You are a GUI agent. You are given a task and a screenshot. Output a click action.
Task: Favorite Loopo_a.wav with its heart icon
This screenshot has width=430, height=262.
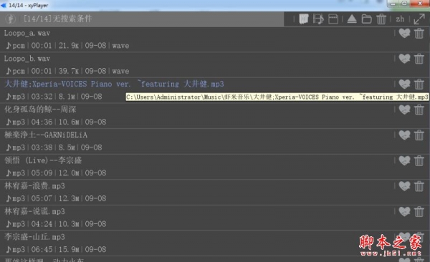click(x=404, y=34)
